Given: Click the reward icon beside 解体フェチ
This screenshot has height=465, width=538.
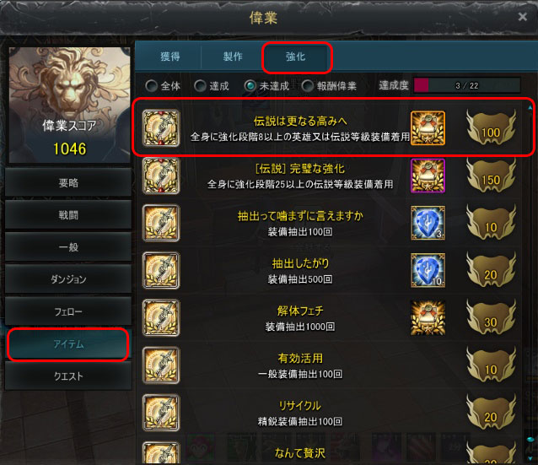Looking at the screenshot, I should (x=428, y=317).
